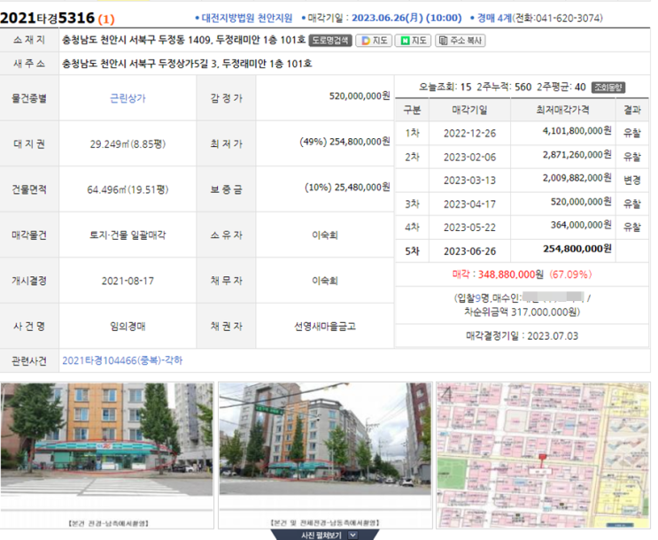Click the 대전지방법원 천안지원 court link
This screenshot has height=540, width=658.
(x=247, y=18)
